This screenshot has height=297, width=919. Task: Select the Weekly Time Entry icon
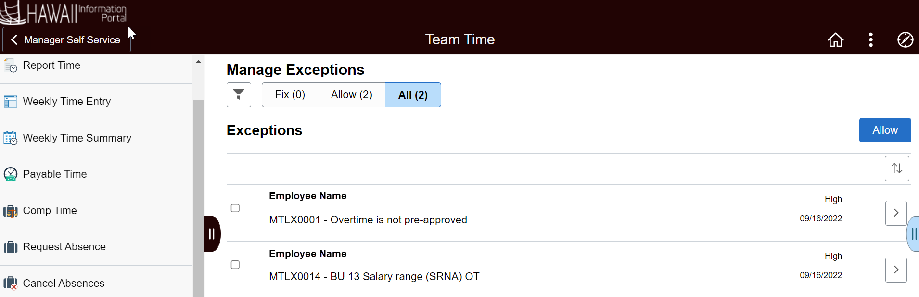click(x=10, y=102)
